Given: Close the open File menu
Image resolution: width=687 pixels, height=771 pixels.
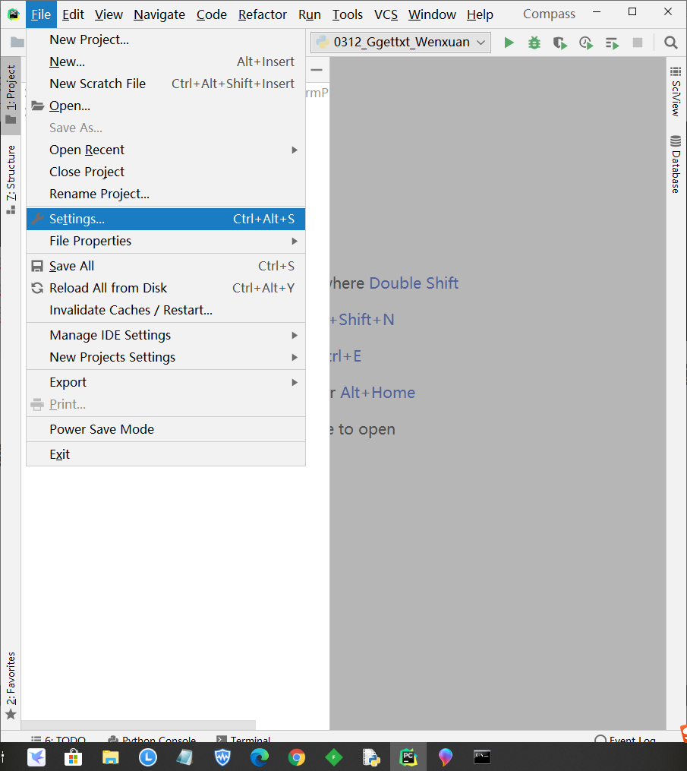Looking at the screenshot, I should point(41,14).
